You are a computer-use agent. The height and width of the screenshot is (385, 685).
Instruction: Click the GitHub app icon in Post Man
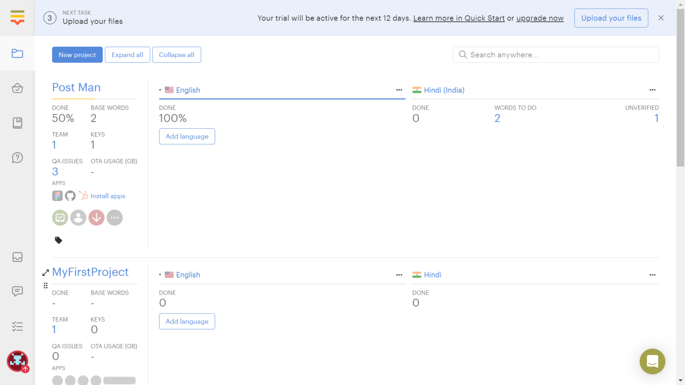70,196
